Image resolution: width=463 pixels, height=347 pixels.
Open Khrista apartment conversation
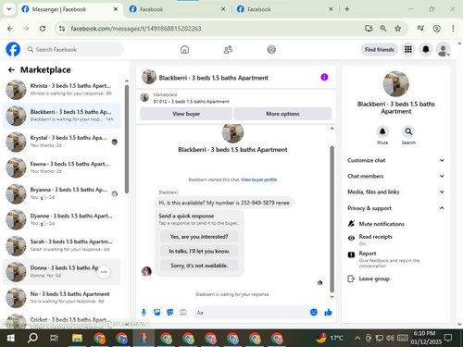pyautogui.click(x=61, y=90)
